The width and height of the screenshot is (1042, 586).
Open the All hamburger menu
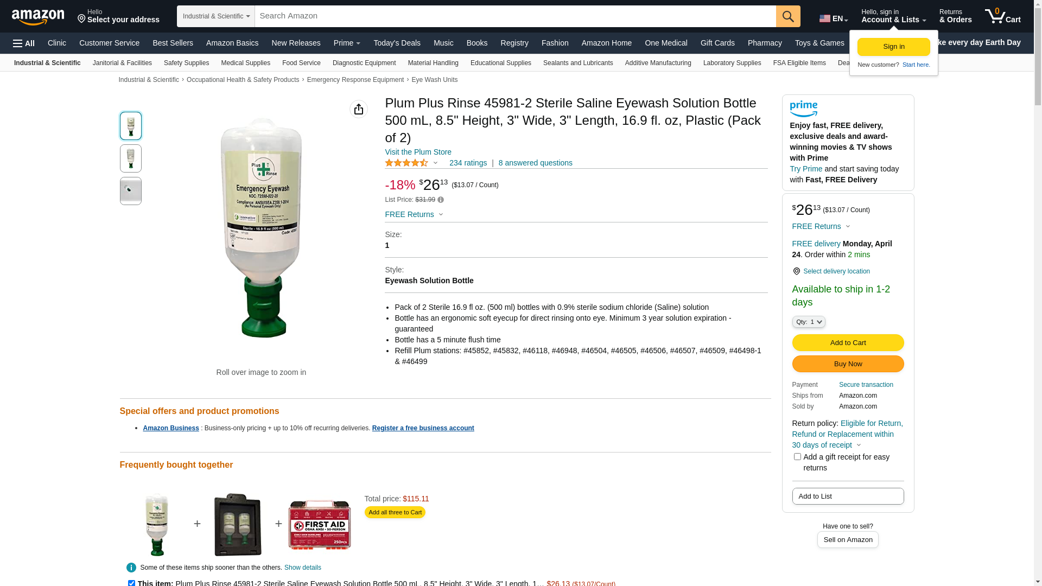[24, 43]
